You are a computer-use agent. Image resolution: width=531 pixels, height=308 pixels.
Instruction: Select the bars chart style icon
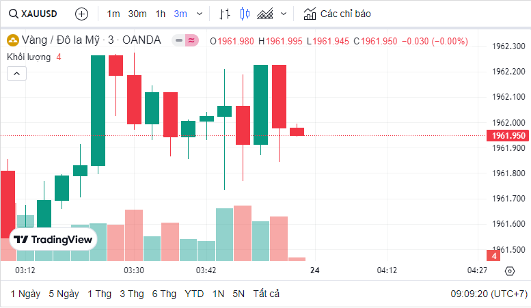click(225, 14)
